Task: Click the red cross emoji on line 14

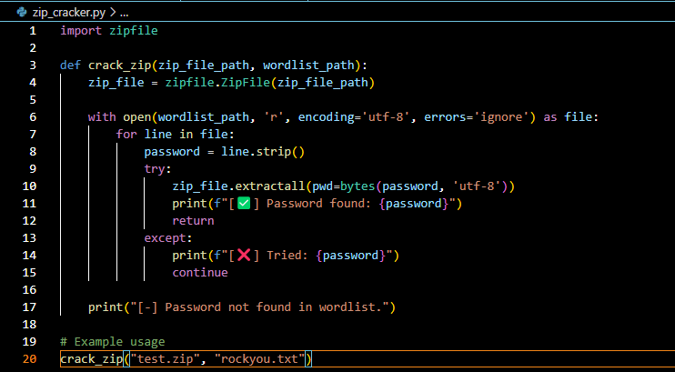Action: 244,255
